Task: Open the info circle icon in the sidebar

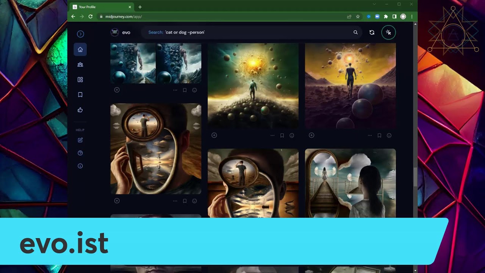Action: [x=80, y=166]
